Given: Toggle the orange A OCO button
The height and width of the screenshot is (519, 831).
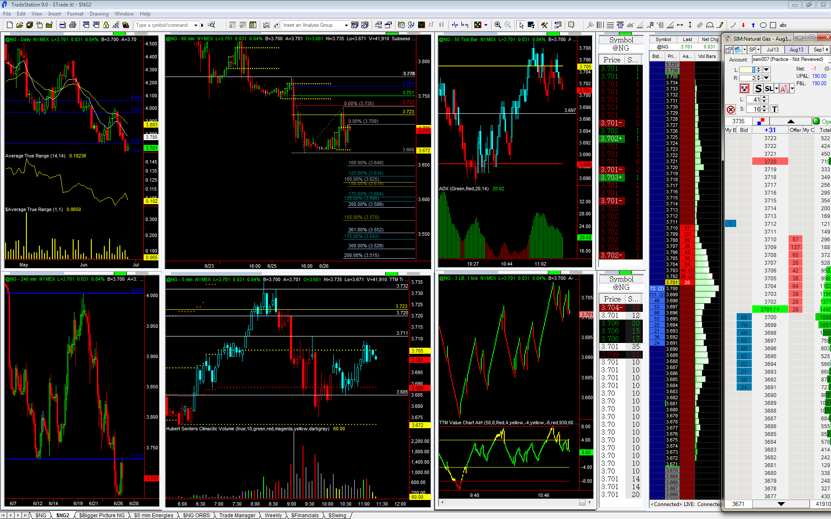Looking at the screenshot, I should [784, 89].
